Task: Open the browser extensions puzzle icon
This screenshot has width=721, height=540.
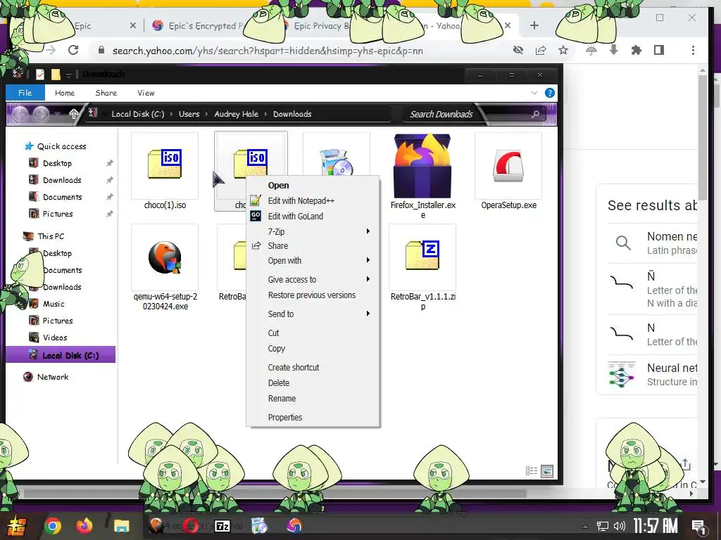Action: (x=637, y=50)
